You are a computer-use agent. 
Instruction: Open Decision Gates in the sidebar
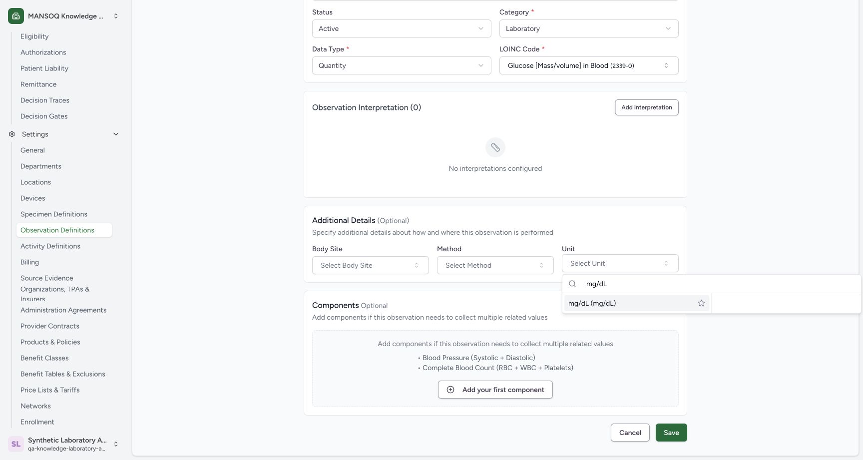click(44, 116)
